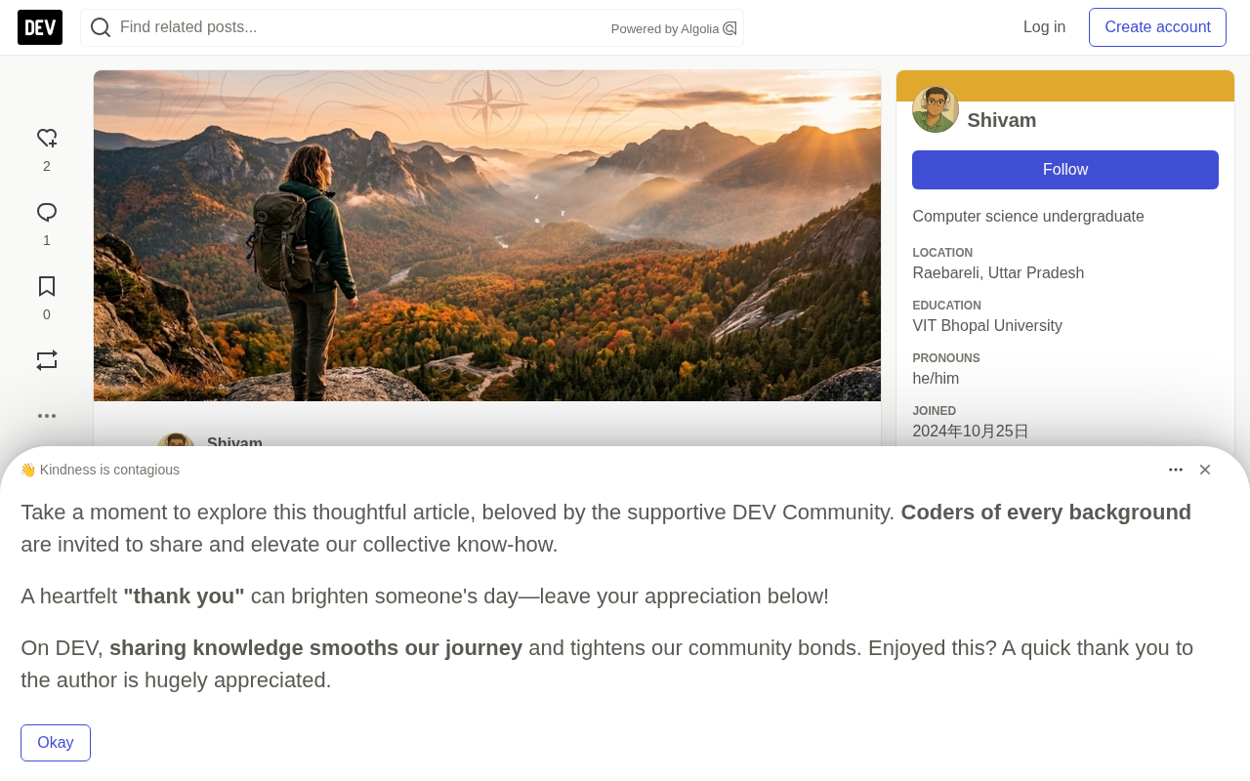The image size is (1250, 781).
Task: Select the 'Raebareli, Uttar Pradesh' location text
Action: (x=998, y=273)
